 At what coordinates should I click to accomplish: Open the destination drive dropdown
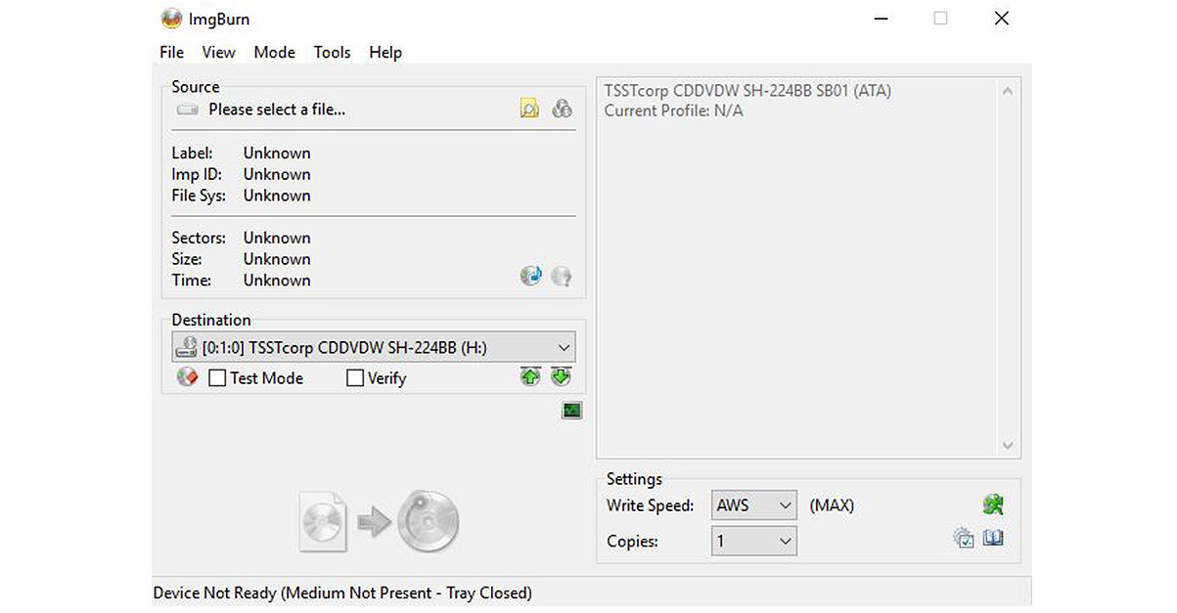(565, 346)
